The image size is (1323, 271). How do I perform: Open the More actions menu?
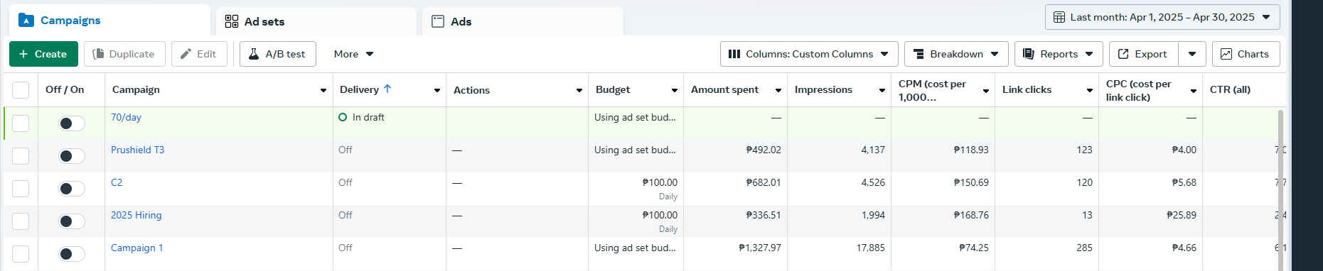click(353, 54)
